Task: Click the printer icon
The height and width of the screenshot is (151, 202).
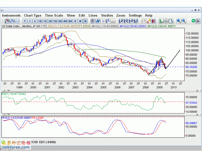Action: pyautogui.click(x=166, y=21)
